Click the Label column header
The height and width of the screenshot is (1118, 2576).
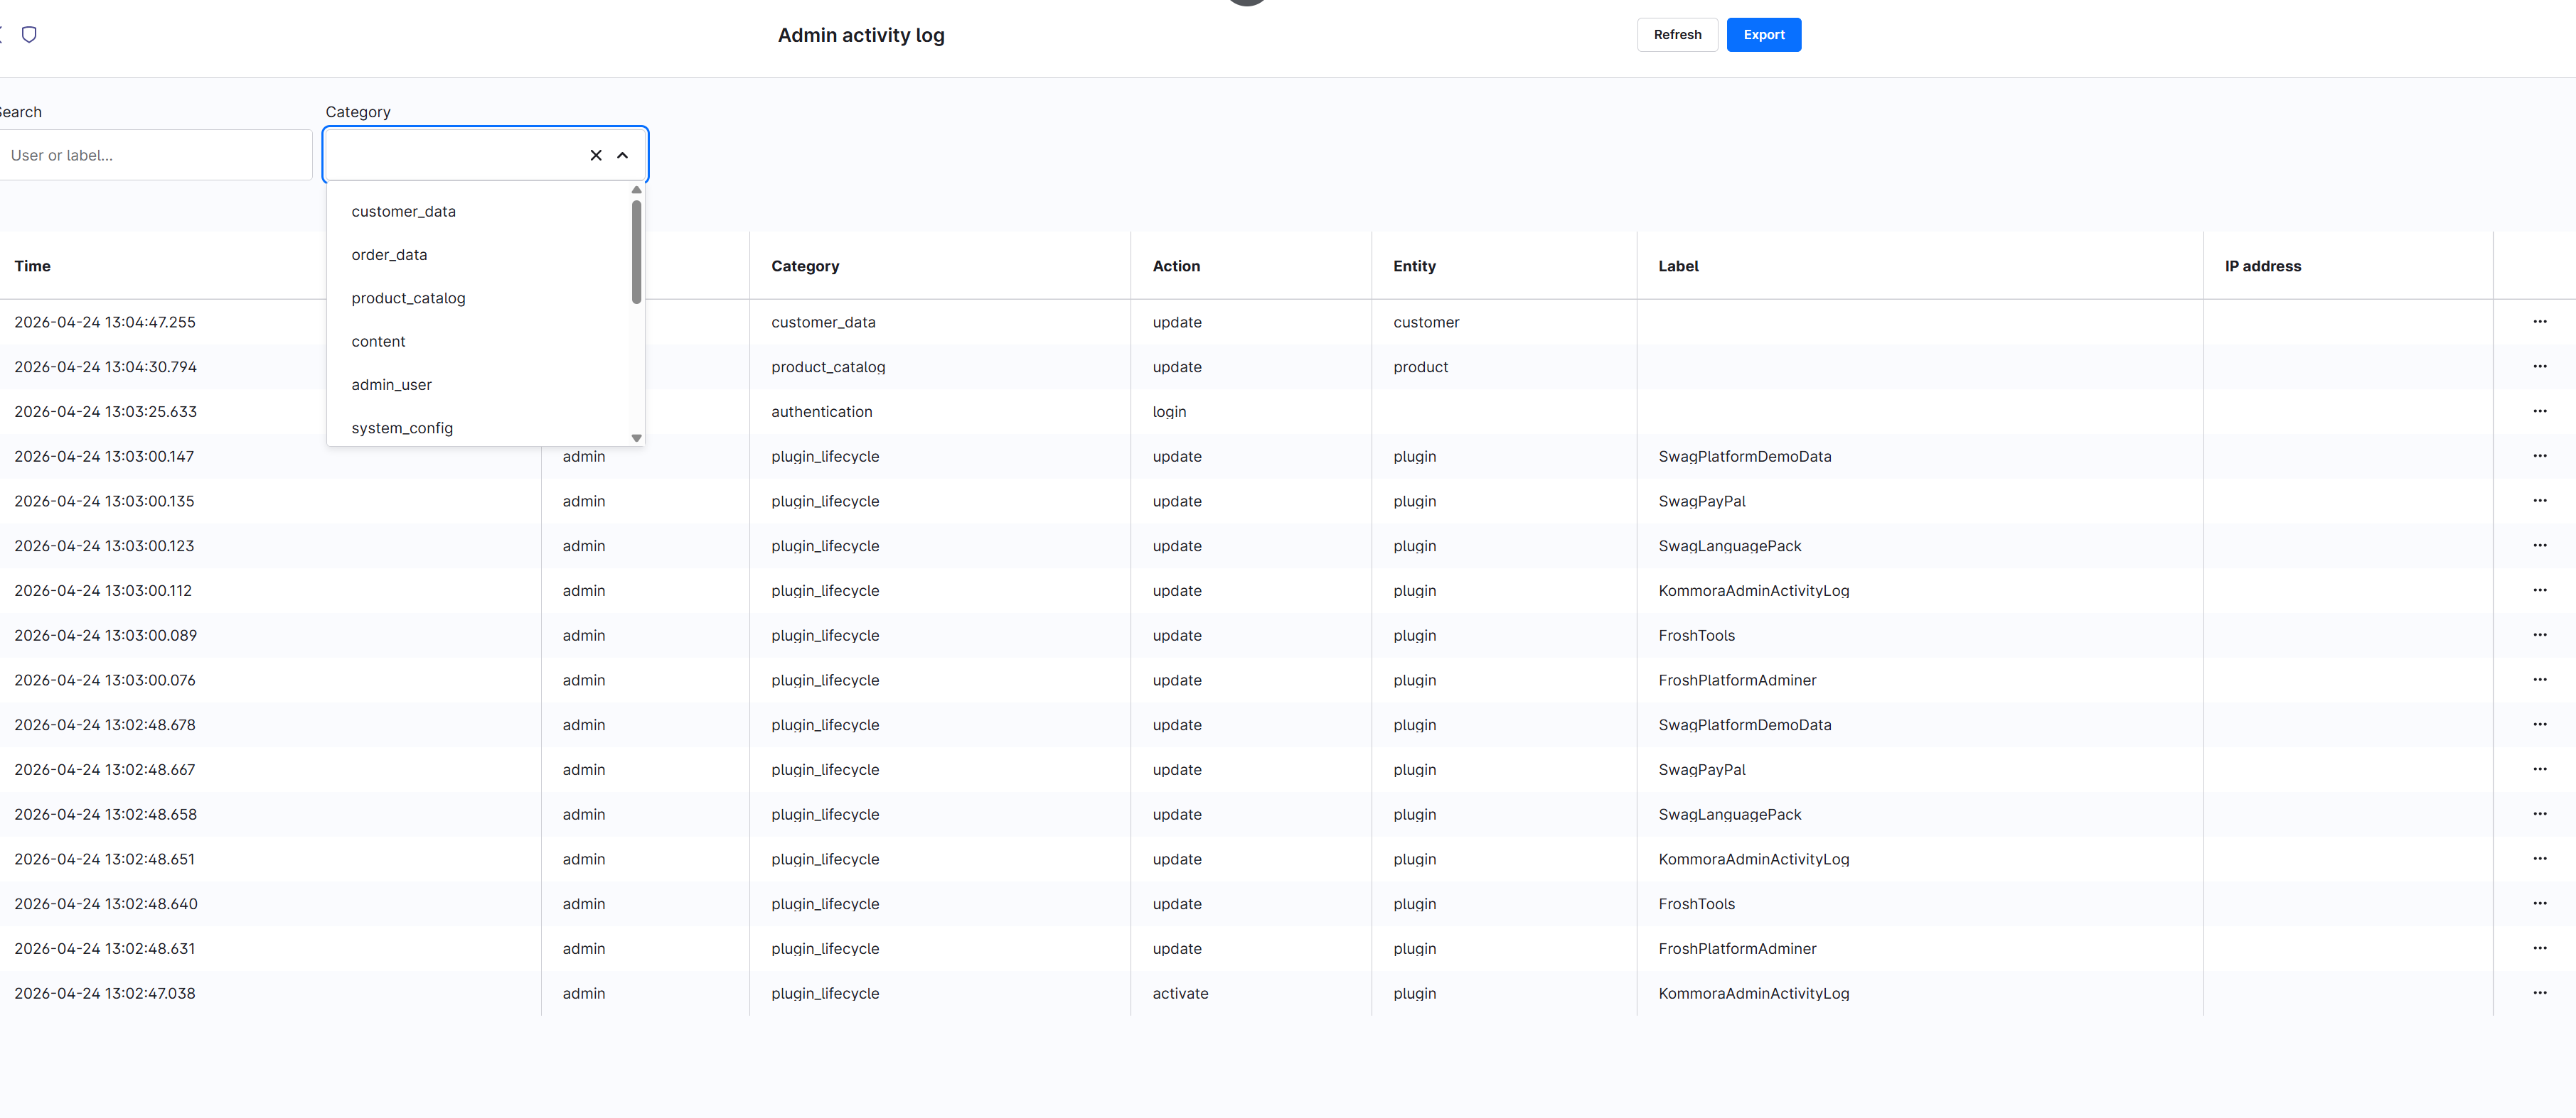point(1678,266)
